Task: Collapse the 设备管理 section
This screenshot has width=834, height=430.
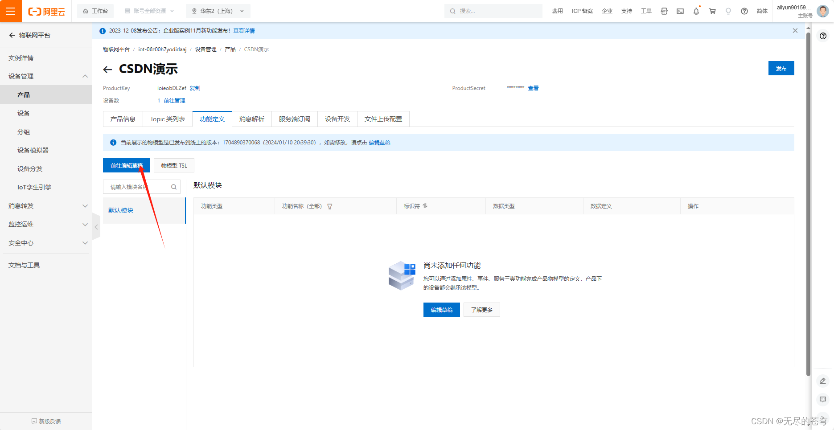Action: click(x=46, y=76)
